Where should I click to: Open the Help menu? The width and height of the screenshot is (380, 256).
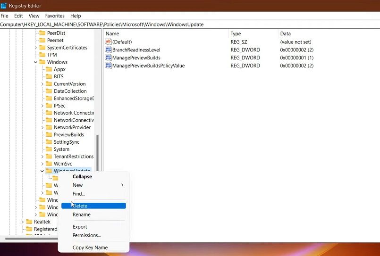pyautogui.click(x=76, y=16)
